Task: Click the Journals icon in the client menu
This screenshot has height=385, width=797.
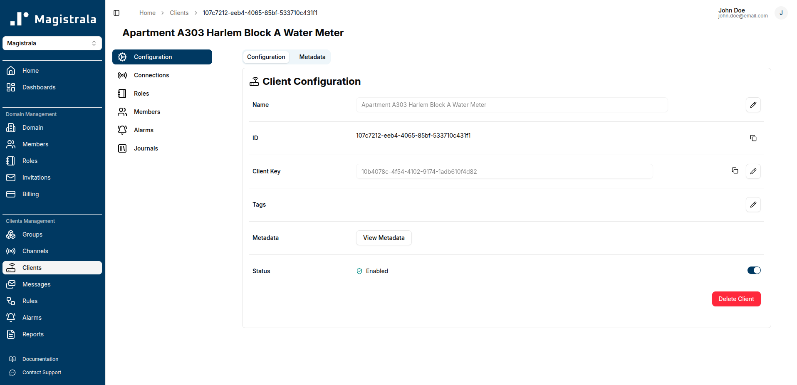Action: pos(122,148)
